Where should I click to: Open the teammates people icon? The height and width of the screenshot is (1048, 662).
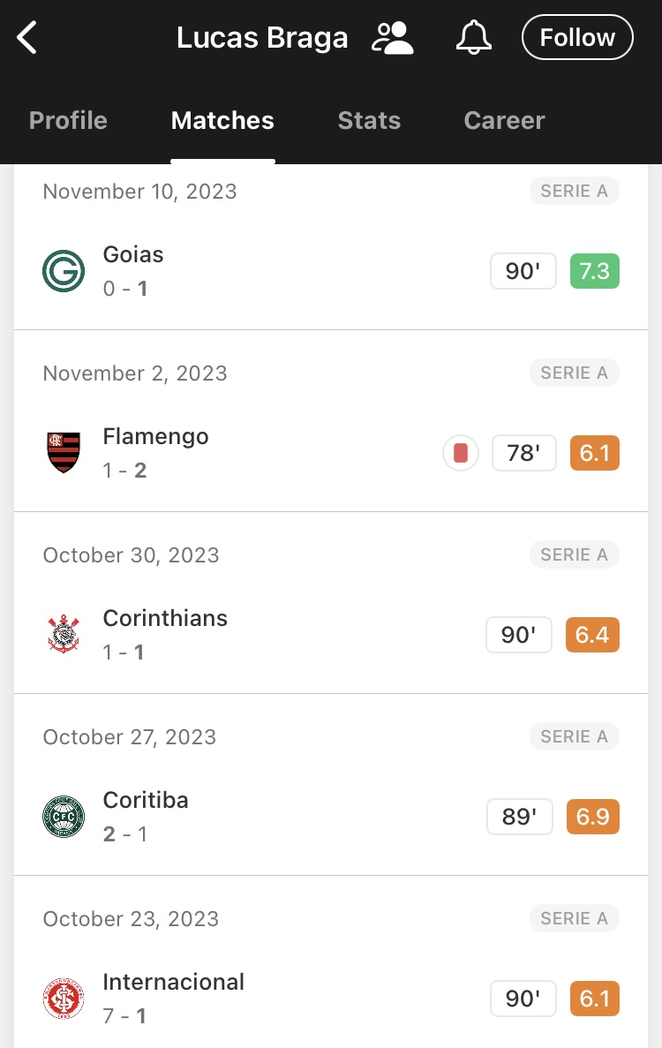tap(393, 37)
